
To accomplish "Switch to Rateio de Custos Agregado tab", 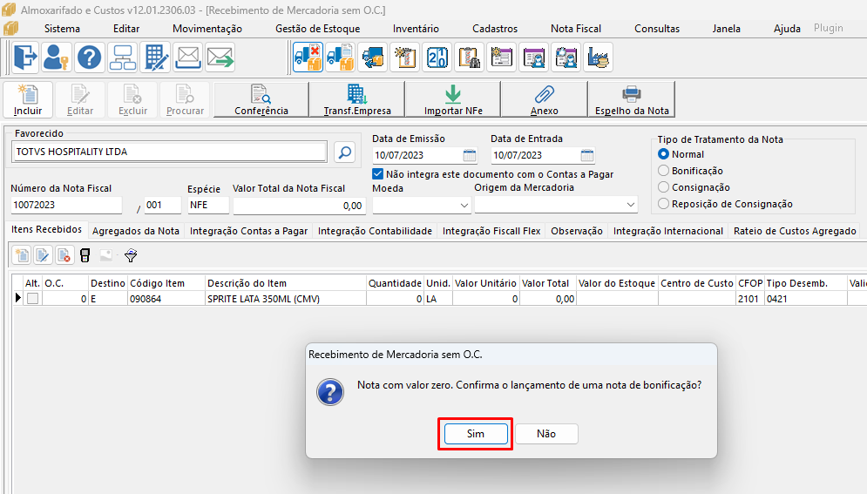I will point(795,231).
